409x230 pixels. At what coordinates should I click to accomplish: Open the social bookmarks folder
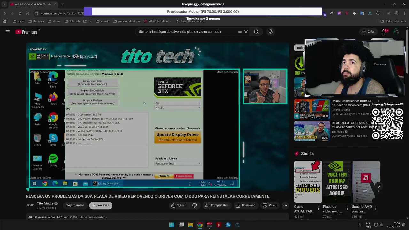pos(18,21)
